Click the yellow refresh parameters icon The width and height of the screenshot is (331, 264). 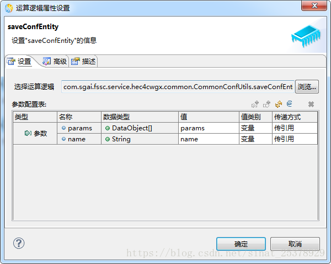click(279, 104)
